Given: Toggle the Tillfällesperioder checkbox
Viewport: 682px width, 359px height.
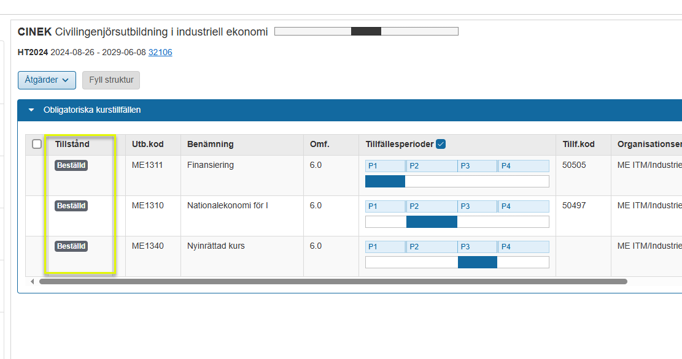Looking at the screenshot, I should click(440, 145).
